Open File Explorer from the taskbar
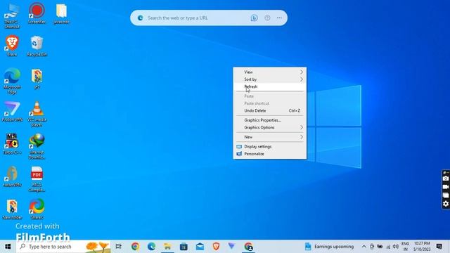450x253 pixels. (x=167, y=247)
